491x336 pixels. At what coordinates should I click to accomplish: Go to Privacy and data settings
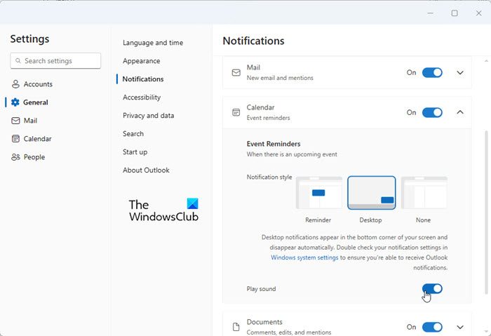point(148,116)
